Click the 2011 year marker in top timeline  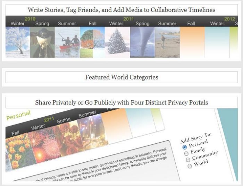[x=128, y=19]
